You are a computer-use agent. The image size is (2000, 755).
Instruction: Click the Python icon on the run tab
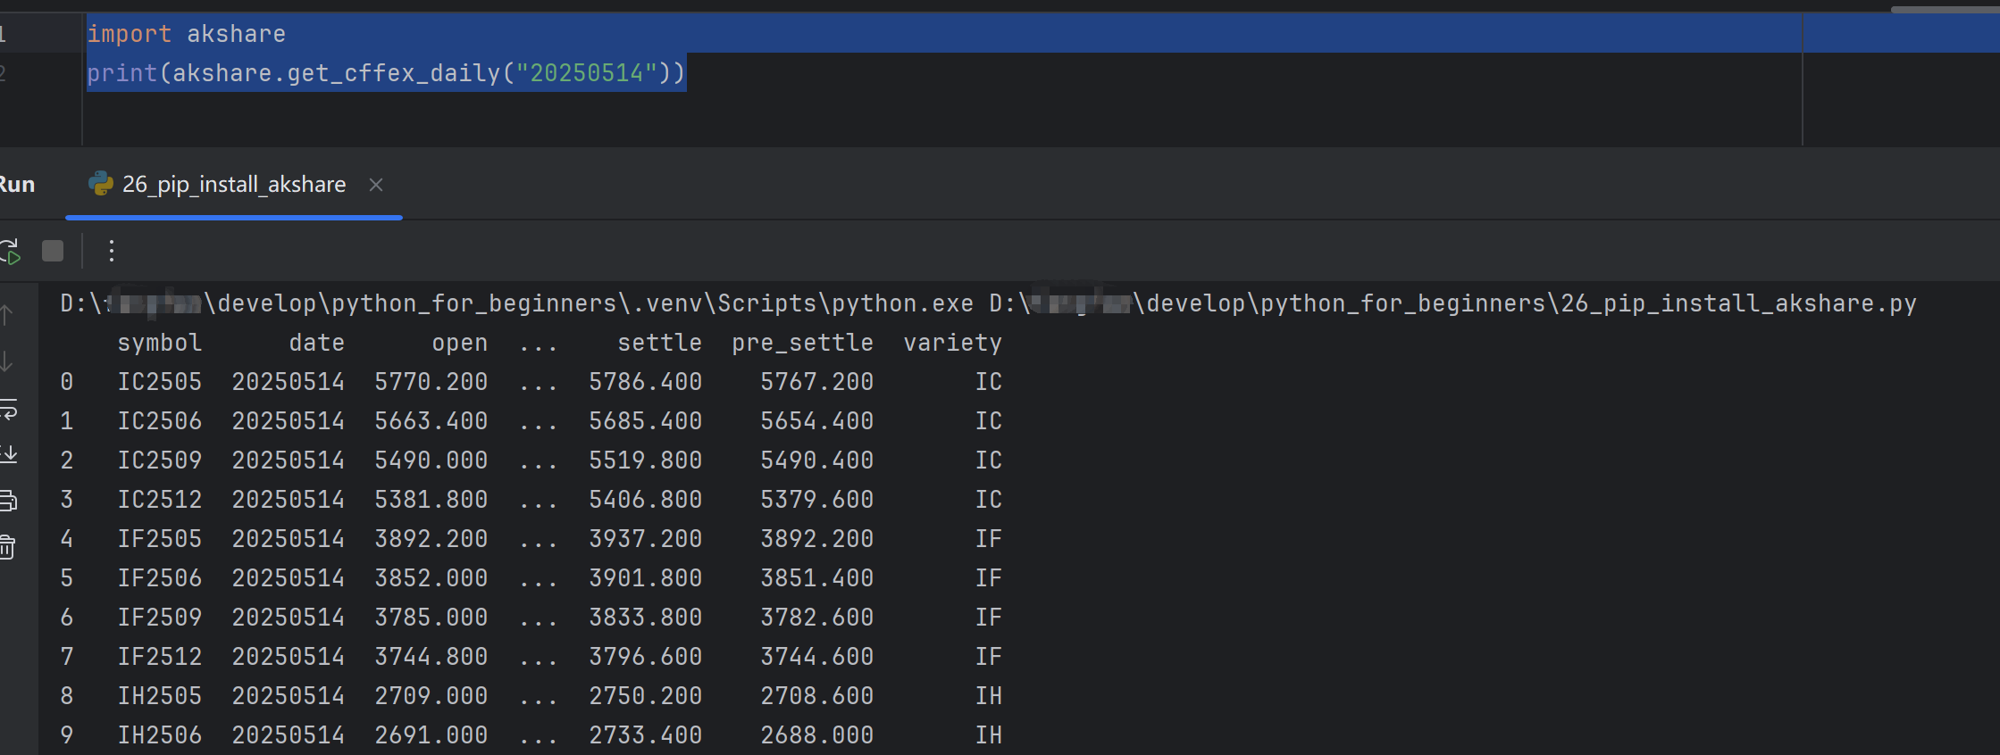(101, 184)
